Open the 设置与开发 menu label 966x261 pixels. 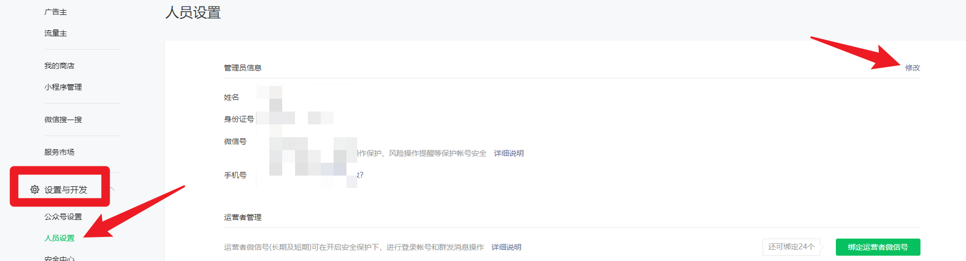click(66, 189)
